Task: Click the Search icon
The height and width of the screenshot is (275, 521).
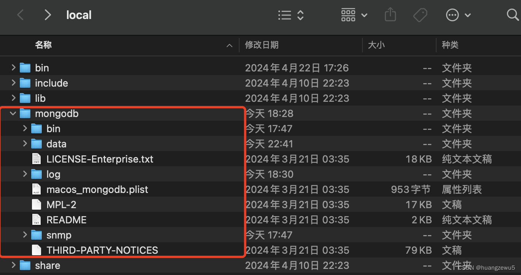Action: pyautogui.click(x=513, y=15)
